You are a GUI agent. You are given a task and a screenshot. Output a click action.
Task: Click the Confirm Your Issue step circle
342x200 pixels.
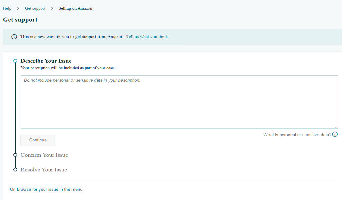pos(15,155)
